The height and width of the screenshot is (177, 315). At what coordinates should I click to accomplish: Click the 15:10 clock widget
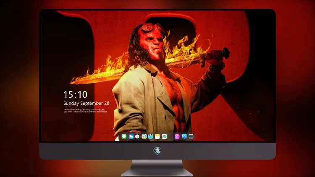(75, 94)
